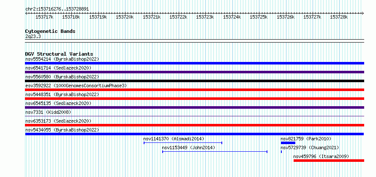Click the Cytogenetic Bands track heading
This screenshot has height=177, width=376.
[x=50, y=31]
